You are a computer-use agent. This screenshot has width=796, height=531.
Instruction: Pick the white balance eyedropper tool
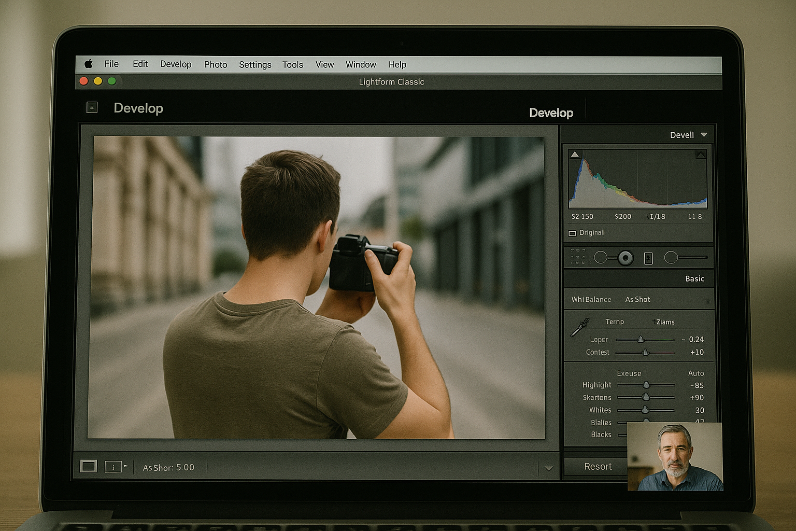pyautogui.click(x=579, y=328)
